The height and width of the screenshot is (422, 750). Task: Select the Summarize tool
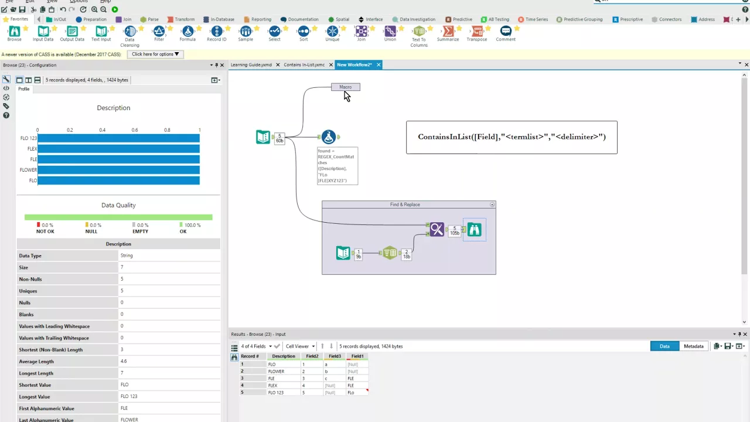click(x=448, y=33)
